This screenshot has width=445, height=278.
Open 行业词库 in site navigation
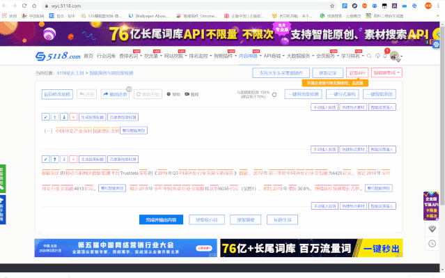coord(106,56)
